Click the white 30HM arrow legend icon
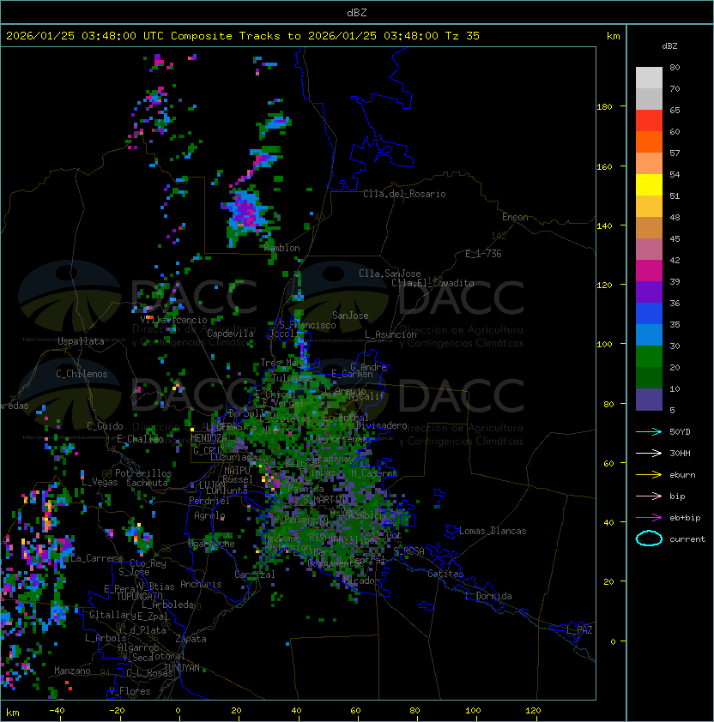The image size is (714, 722). point(649,453)
